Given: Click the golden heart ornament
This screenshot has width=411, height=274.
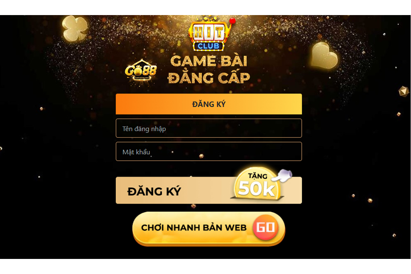Looking at the screenshot, I should (x=324, y=55).
